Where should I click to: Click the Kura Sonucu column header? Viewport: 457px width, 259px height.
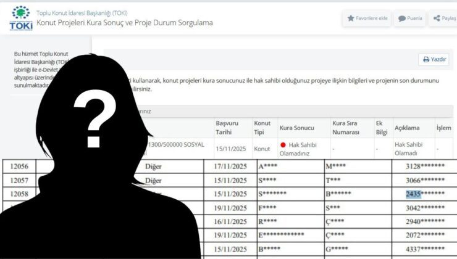coord(296,128)
